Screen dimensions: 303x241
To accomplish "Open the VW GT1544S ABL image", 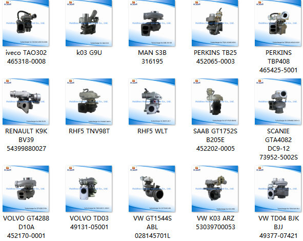I will [x=152, y=189].
